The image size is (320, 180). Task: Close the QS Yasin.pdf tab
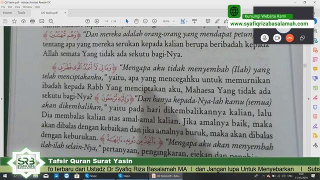click(x=65, y=13)
